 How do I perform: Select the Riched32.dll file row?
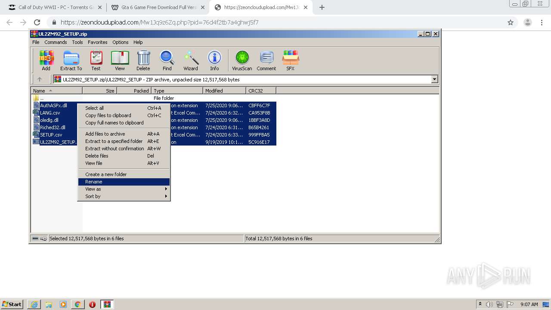click(x=154, y=127)
